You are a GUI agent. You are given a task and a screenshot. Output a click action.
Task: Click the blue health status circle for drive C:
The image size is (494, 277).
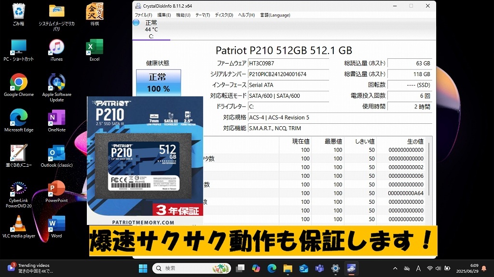[136, 23]
